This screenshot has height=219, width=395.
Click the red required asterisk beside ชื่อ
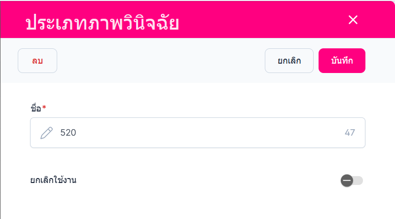click(x=44, y=108)
